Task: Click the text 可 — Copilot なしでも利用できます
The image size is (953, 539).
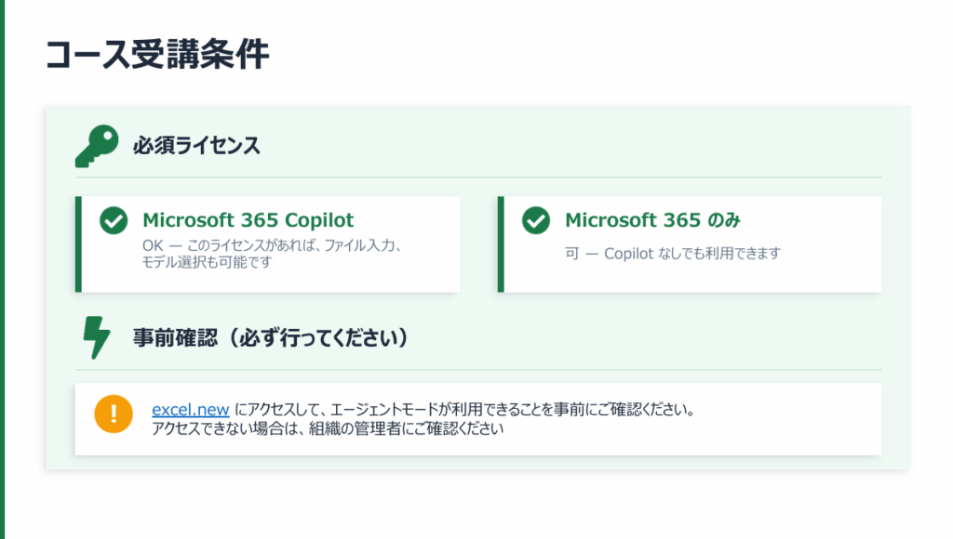Action: pos(672,253)
